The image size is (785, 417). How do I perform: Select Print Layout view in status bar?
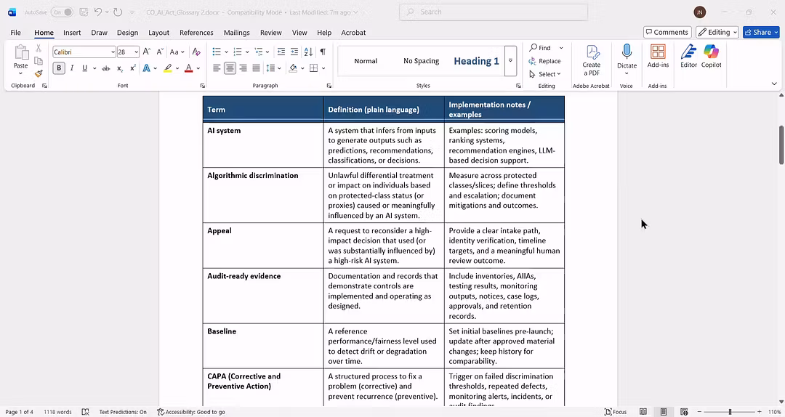(664, 412)
